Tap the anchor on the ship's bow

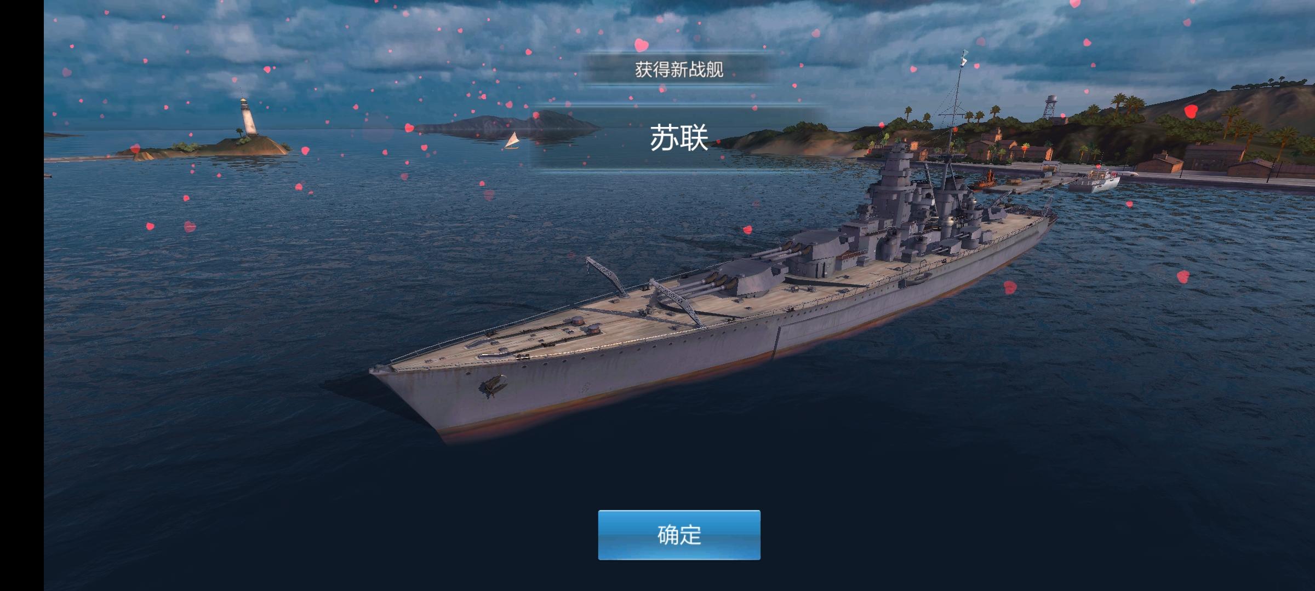tap(493, 385)
